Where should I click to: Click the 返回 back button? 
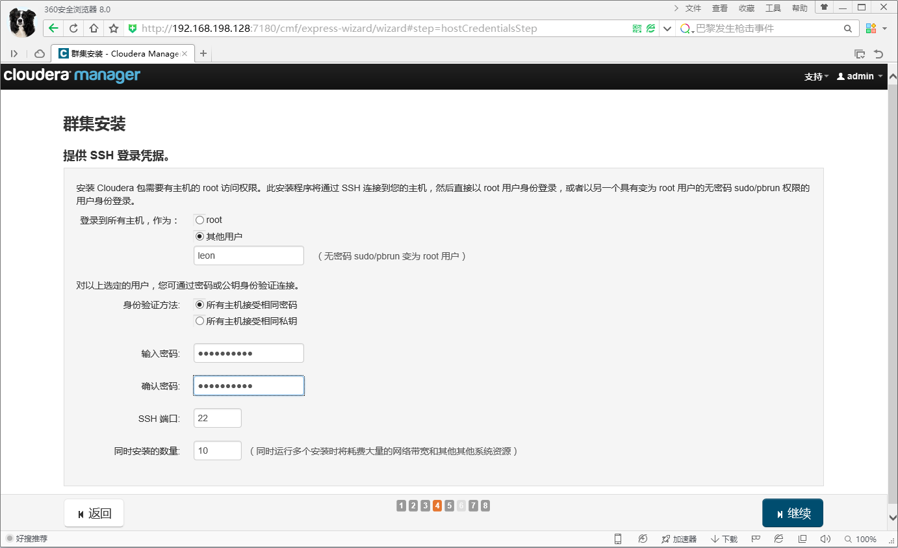[94, 514]
